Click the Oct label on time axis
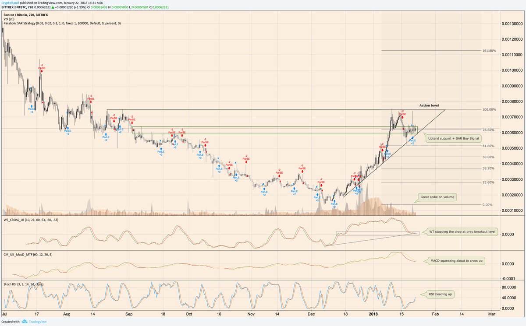 (189, 314)
